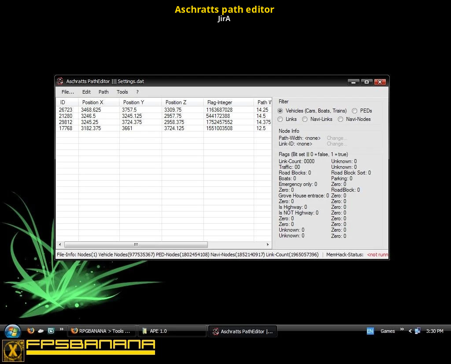Click the green G quick launch icon
451x364 pixels.
[x=51, y=331]
